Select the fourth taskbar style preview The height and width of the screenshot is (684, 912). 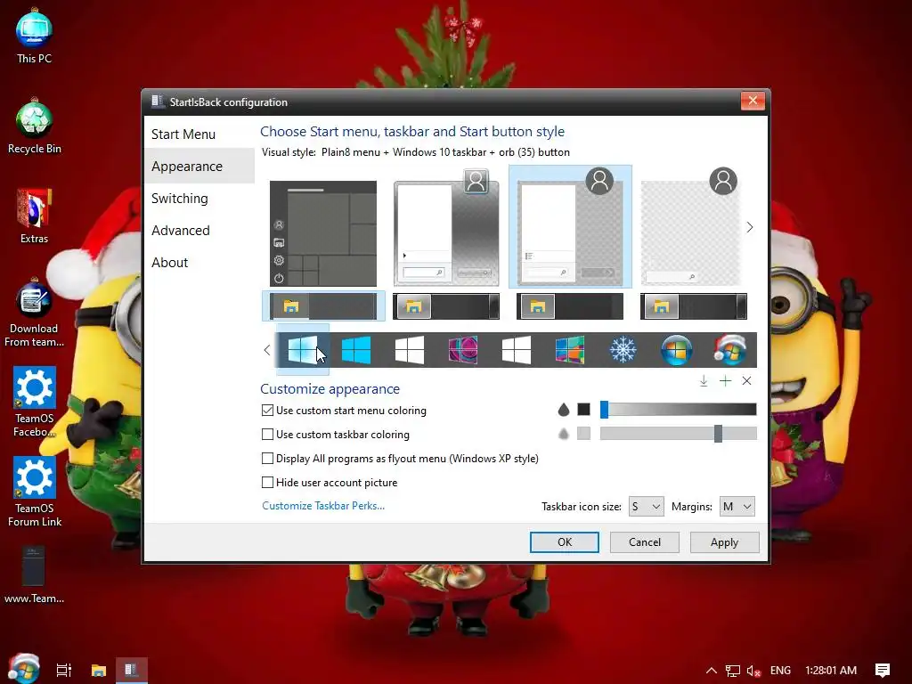693,306
